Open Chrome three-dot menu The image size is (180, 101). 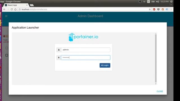click(171, 9)
